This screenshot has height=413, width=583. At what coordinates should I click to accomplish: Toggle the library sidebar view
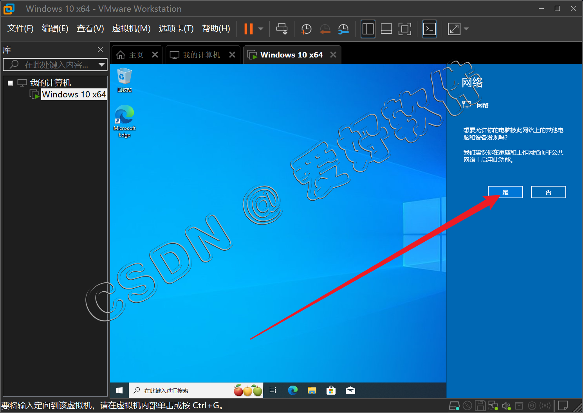click(368, 29)
